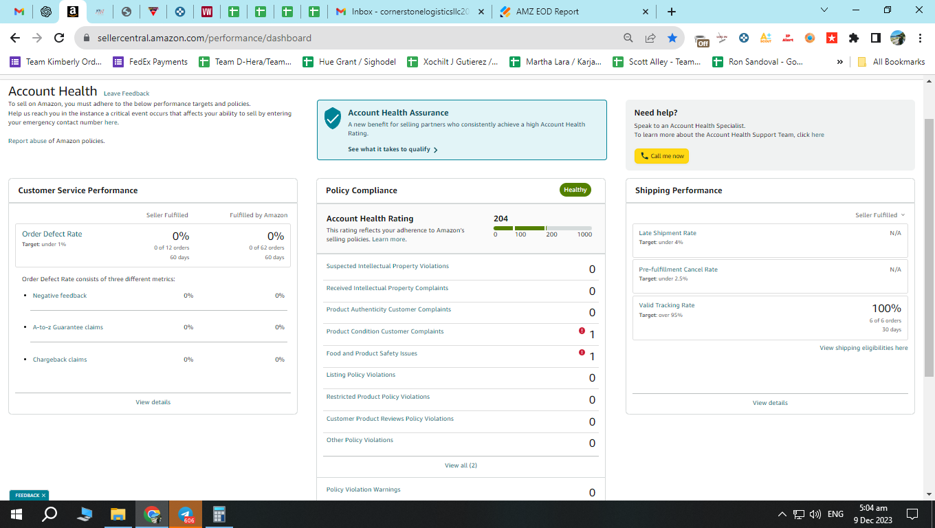The height and width of the screenshot is (528, 935).
Task: Open the AMZ Scout extension icon
Action: tap(765, 38)
